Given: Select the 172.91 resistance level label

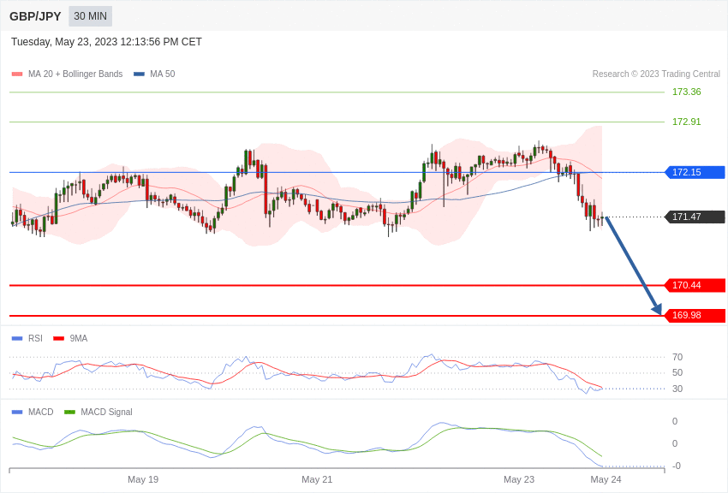Looking at the screenshot, I should (687, 122).
